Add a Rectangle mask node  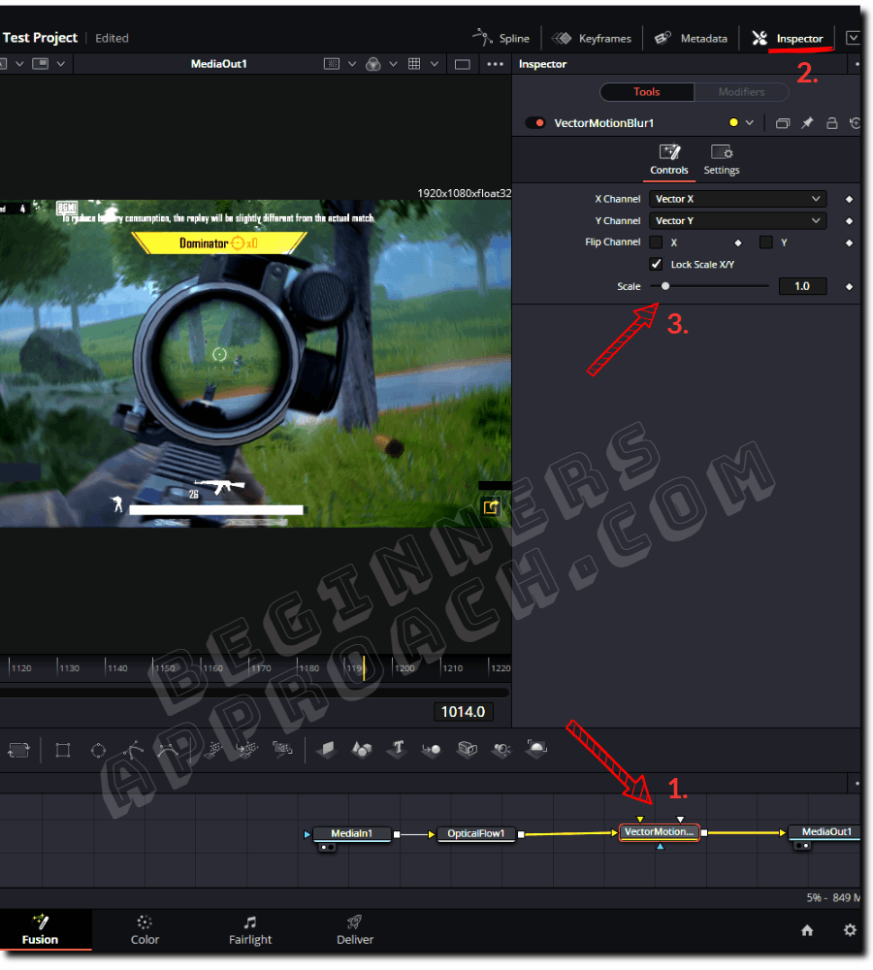(x=64, y=749)
